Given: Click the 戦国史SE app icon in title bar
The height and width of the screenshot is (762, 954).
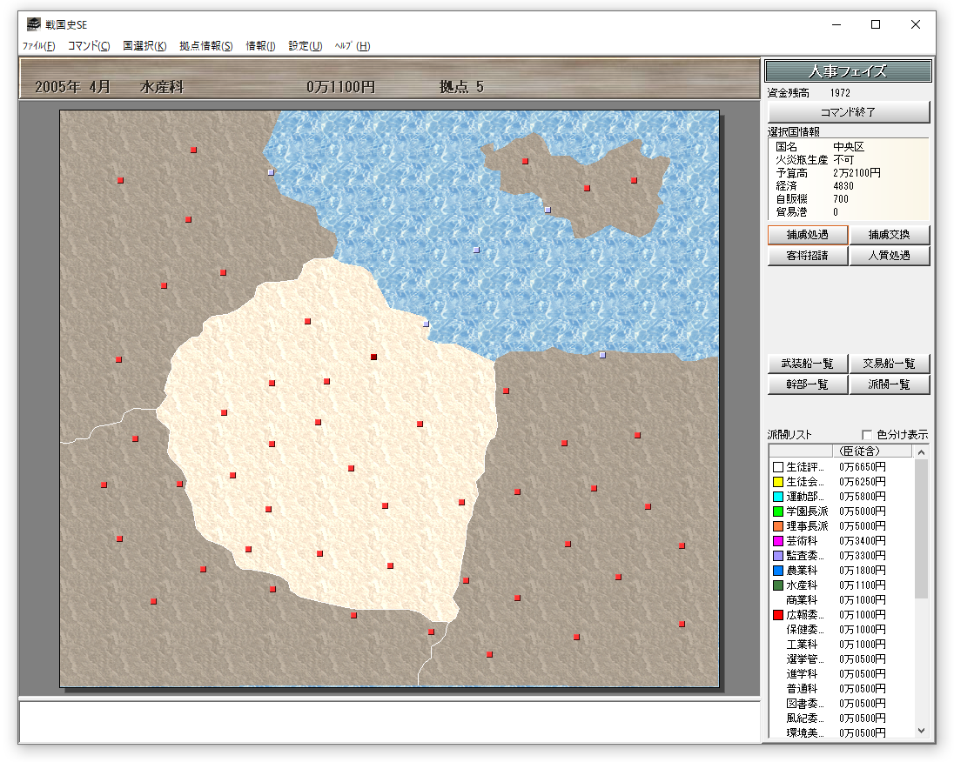Looking at the screenshot, I should (33, 24).
